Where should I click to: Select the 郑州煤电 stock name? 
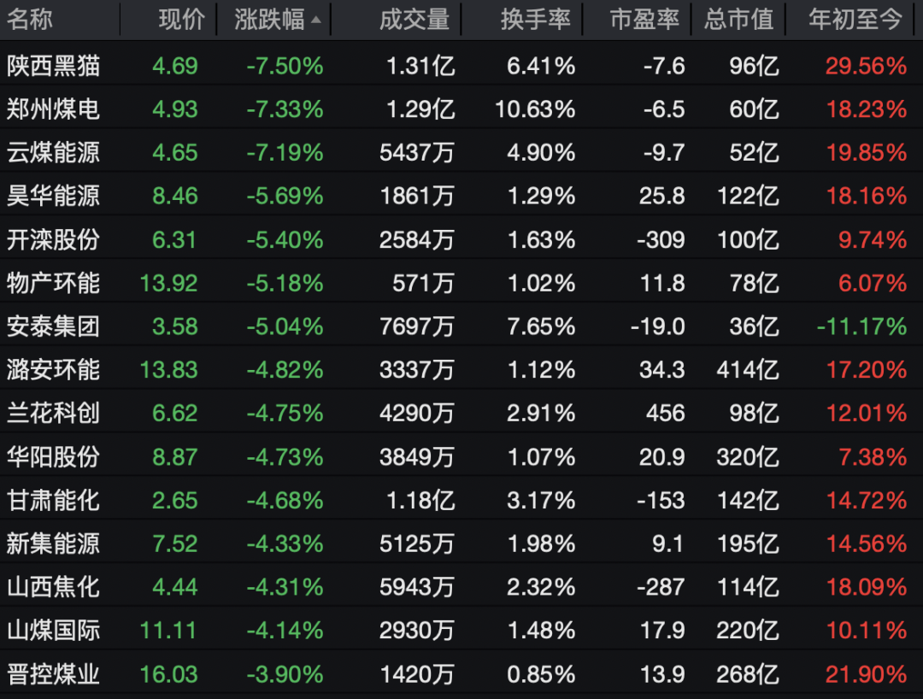tap(53, 109)
